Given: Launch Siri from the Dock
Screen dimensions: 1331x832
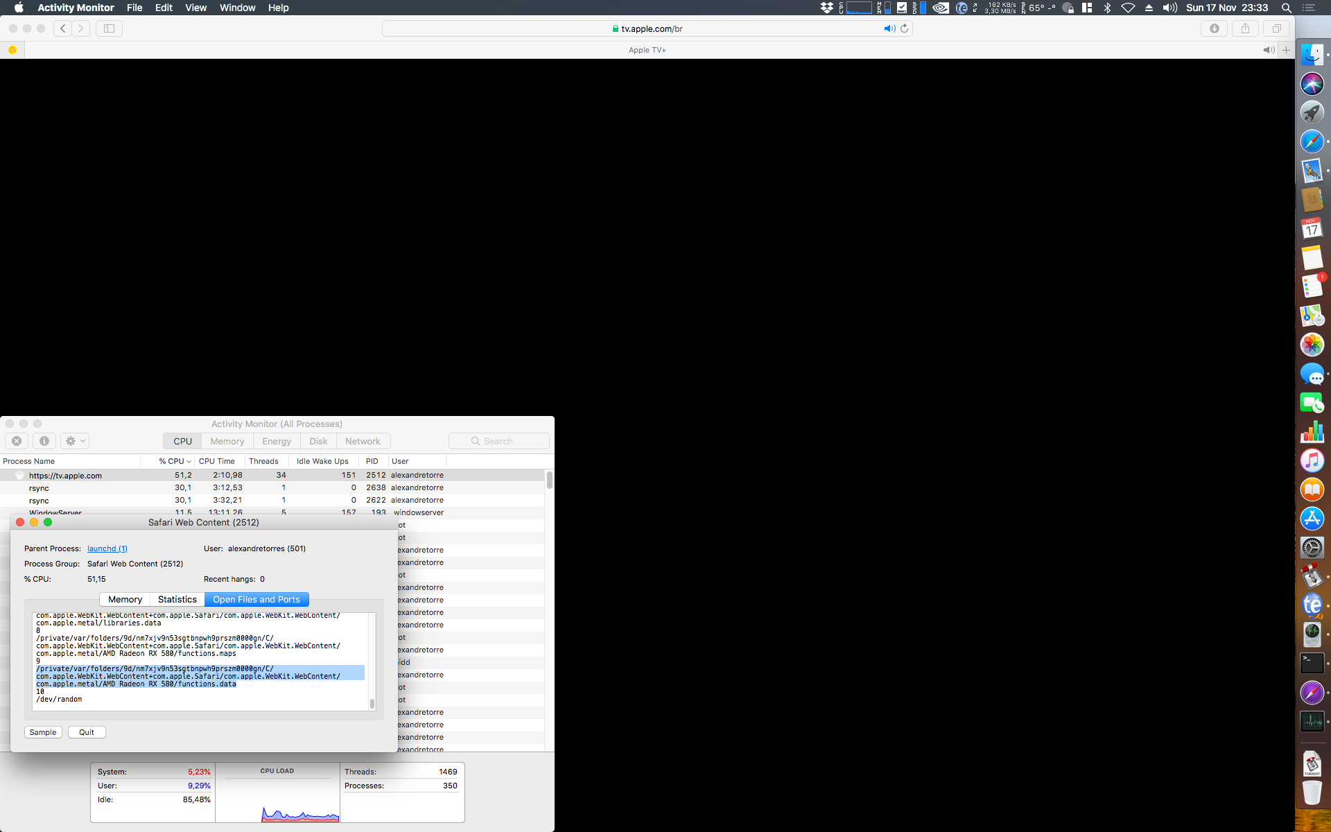Looking at the screenshot, I should click(1312, 84).
